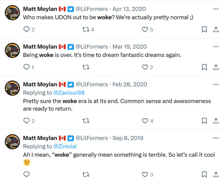This screenshot has height=181, width=223.
Task: Bookmark the Feb 28, 2020 tweet
Action: (204, 121)
